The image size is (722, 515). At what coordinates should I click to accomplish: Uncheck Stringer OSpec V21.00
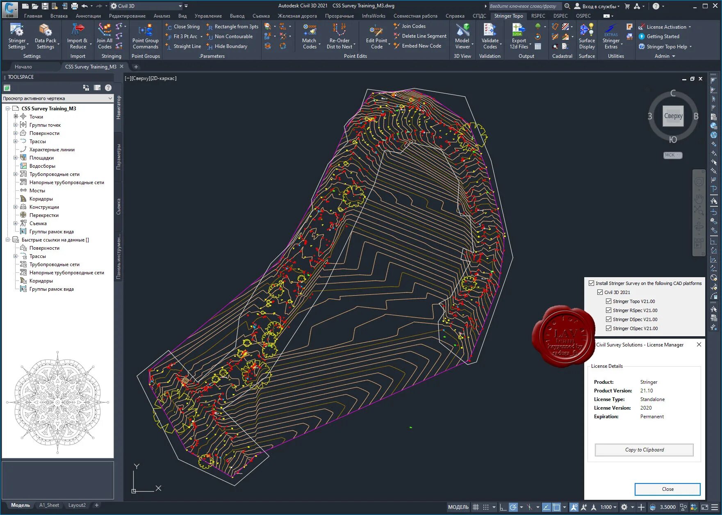click(x=609, y=328)
